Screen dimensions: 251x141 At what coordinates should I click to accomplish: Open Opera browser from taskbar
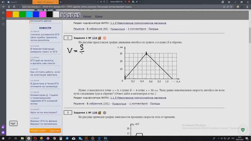[35, 138]
